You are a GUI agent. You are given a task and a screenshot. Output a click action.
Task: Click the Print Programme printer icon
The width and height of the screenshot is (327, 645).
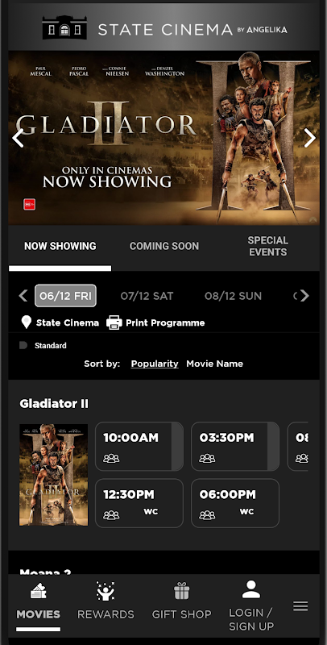click(x=114, y=322)
